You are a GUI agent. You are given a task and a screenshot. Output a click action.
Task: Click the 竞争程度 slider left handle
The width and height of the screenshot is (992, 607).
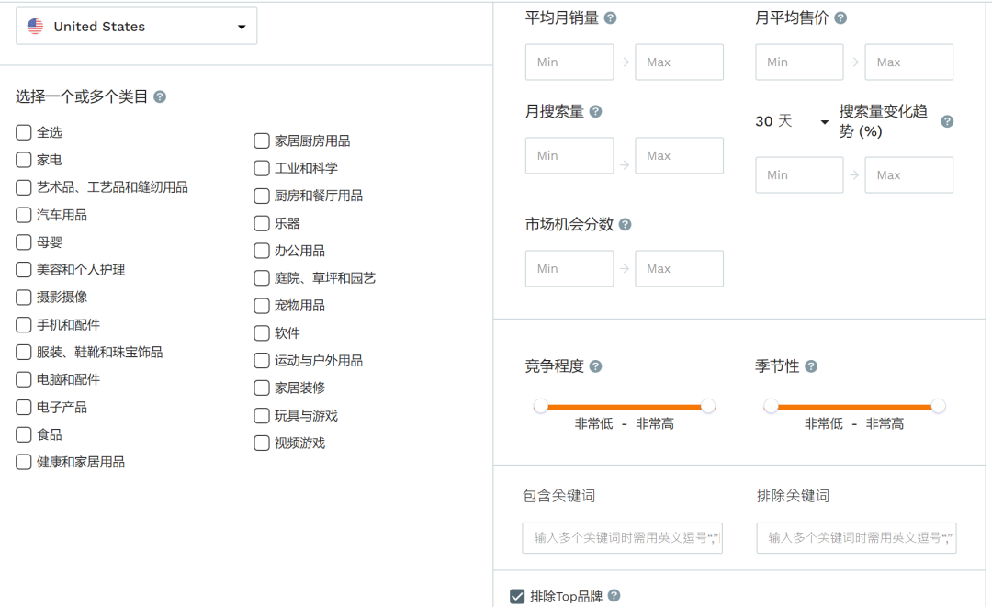point(541,406)
